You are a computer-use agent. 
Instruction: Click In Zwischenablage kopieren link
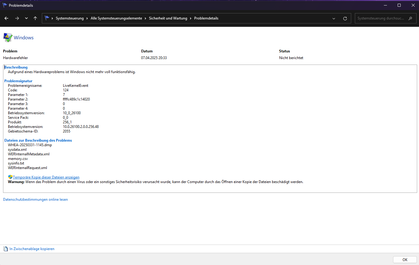32,249
